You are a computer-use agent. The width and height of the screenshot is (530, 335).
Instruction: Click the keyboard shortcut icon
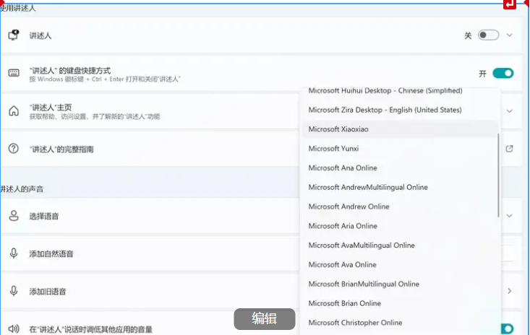[x=14, y=73]
